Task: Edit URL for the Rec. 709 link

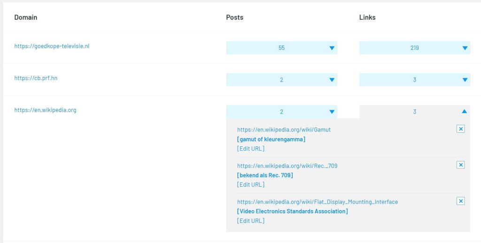Action: tap(251, 184)
